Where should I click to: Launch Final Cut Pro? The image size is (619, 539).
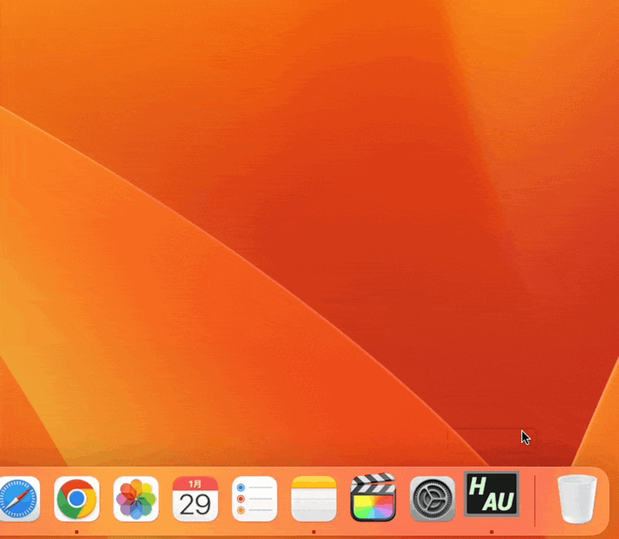point(373,498)
